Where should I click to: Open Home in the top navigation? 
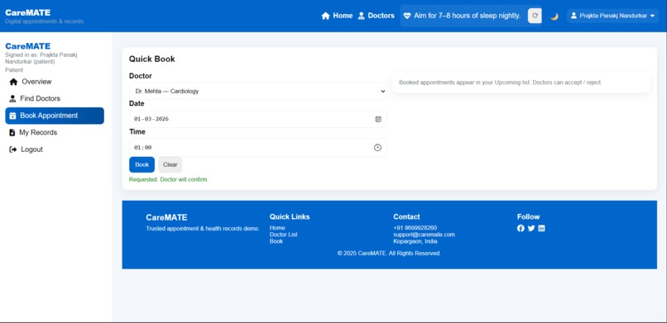click(x=338, y=16)
